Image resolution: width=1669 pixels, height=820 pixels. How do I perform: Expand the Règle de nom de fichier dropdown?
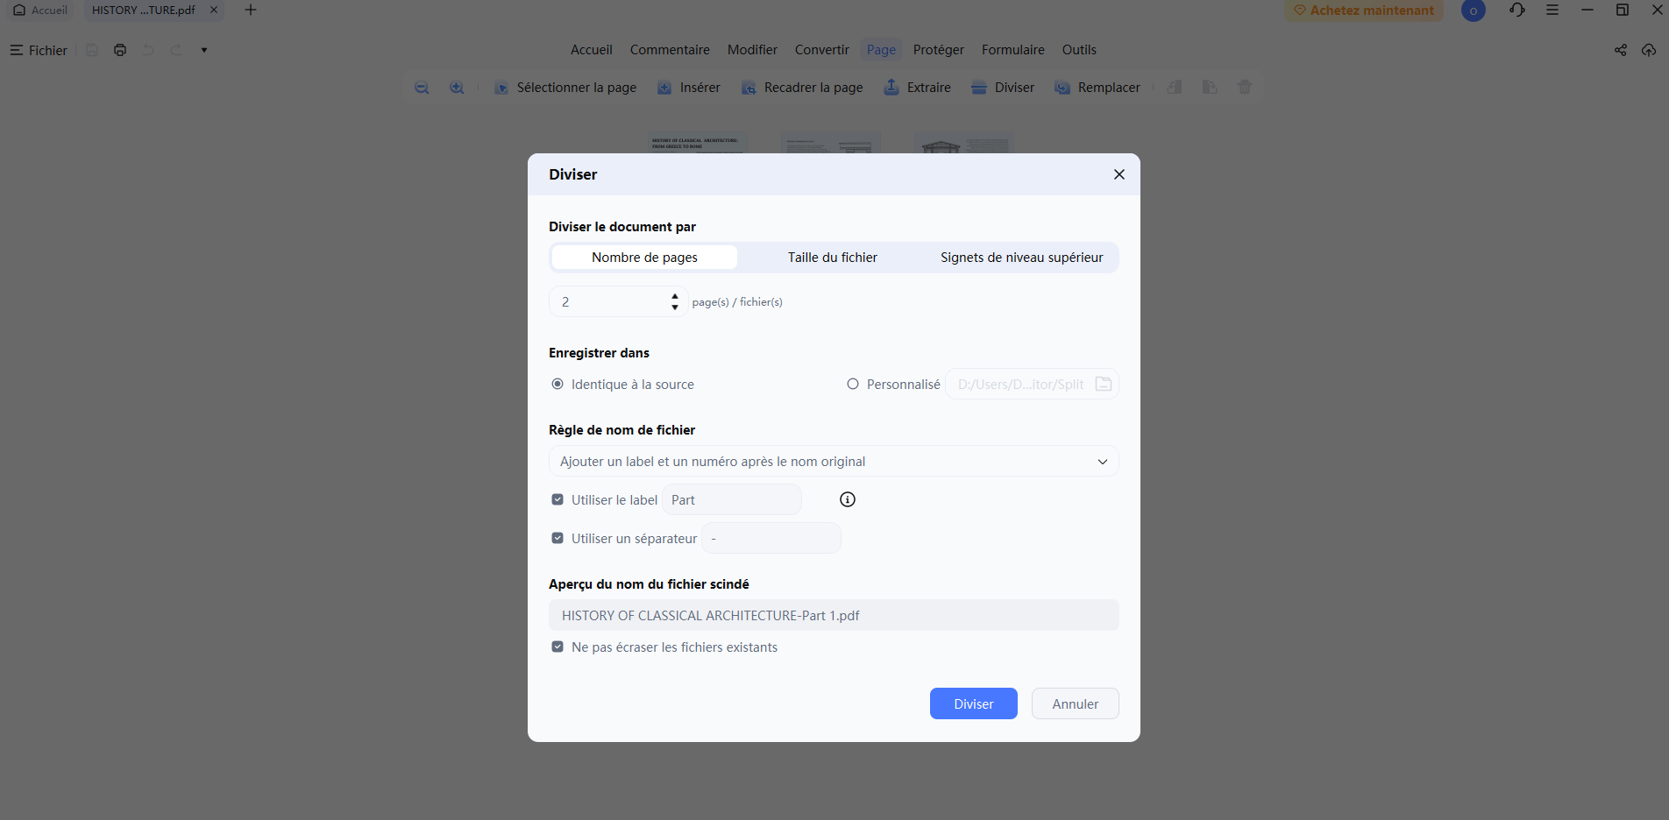[x=834, y=461]
